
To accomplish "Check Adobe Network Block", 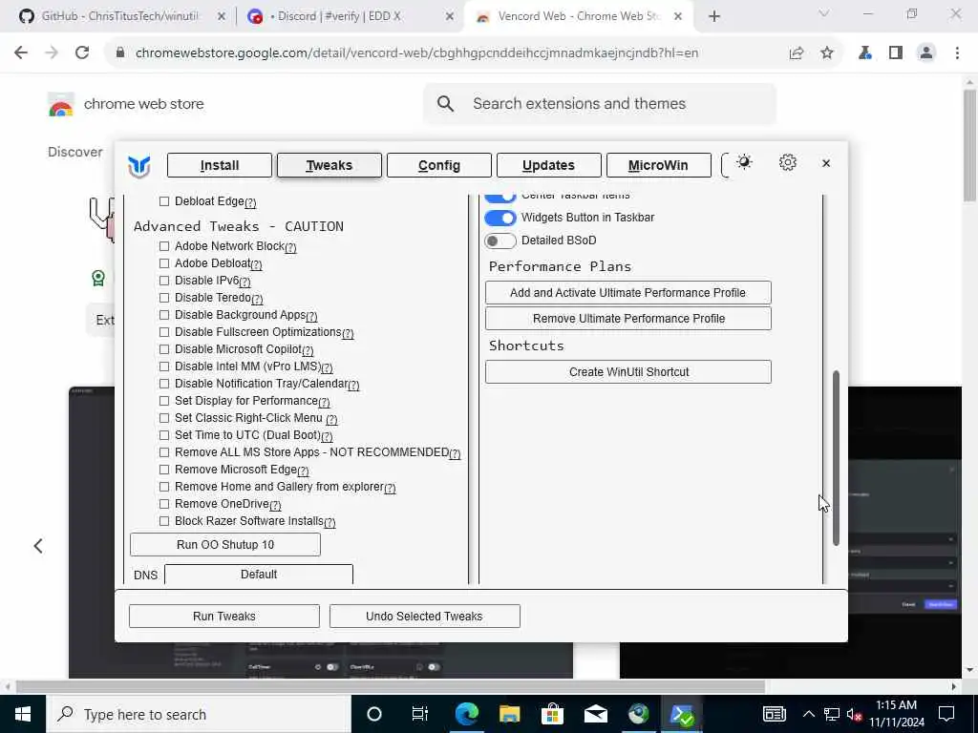I will [164, 246].
